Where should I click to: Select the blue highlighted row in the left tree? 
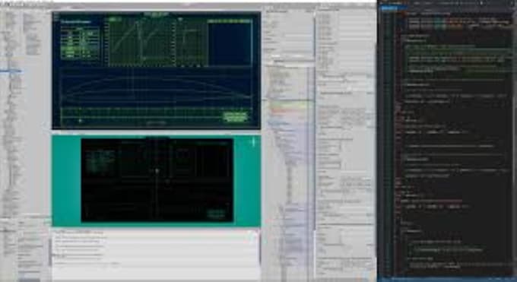click(11, 71)
